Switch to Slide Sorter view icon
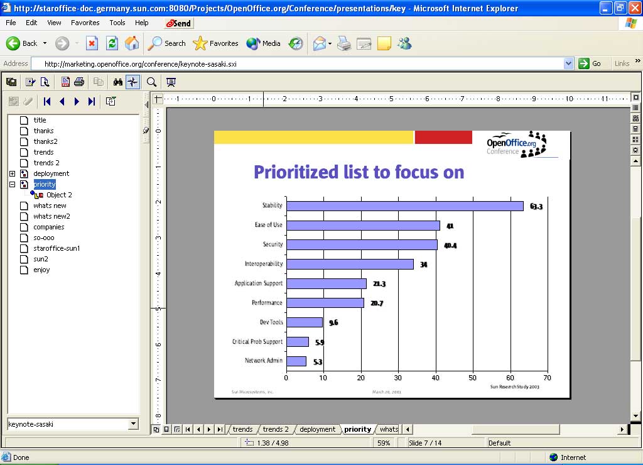The height and width of the screenshot is (465, 643). point(635,118)
